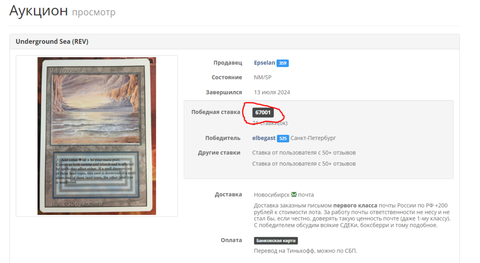
Task: Open the Underground Sea card image
Action: coord(97,136)
